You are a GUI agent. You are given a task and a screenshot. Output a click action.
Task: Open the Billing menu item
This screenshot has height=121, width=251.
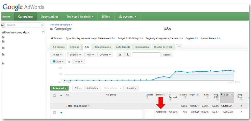point(106,17)
